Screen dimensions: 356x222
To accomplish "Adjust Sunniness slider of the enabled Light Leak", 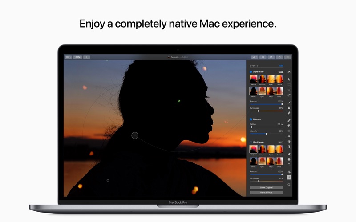I will coord(266,111).
